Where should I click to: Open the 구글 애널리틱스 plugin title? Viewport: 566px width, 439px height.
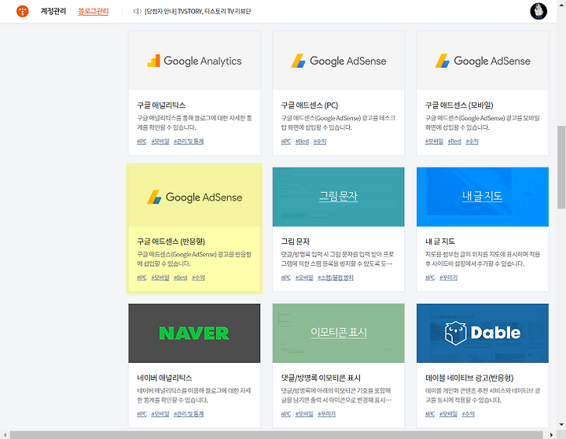click(x=161, y=105)
